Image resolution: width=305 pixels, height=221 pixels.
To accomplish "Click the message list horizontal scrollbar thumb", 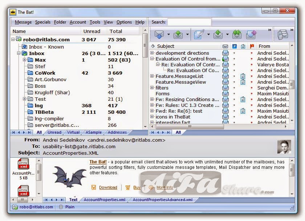I will point(190,127).
